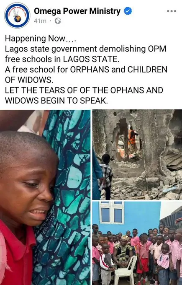
Task: Open the crying boy photo
Action: (45, 197)
